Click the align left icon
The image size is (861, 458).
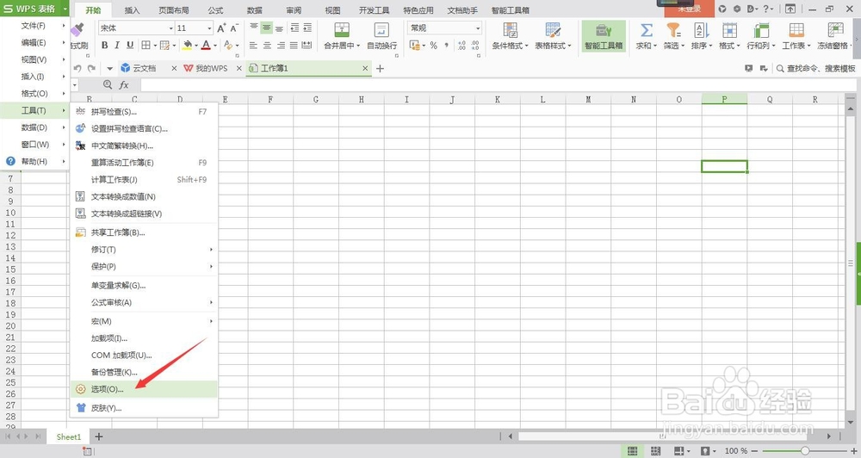point(253,45)
